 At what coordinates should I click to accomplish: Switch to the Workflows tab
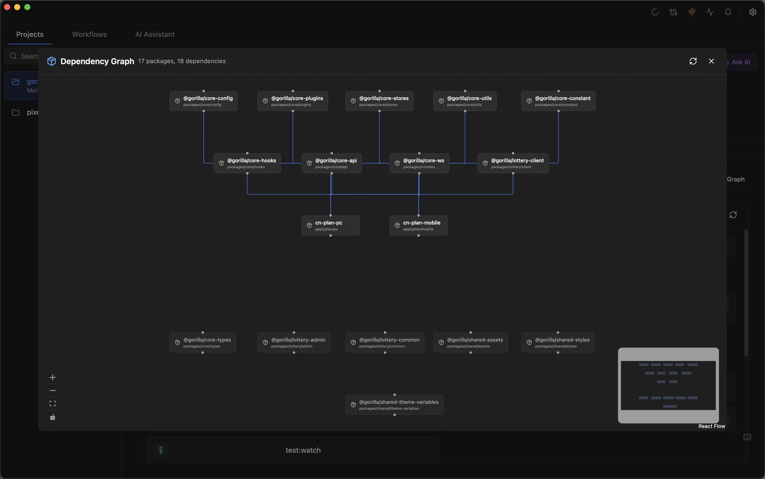(x=89, y=35)
